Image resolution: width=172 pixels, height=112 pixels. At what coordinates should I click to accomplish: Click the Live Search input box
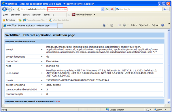pos(139,9)
